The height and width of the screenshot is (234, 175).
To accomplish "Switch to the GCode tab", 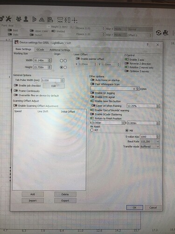I will pyautogui.click(x=40, y=50).
